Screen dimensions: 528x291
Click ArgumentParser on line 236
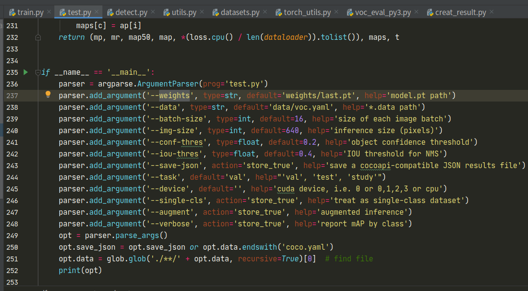pos(168,84)
